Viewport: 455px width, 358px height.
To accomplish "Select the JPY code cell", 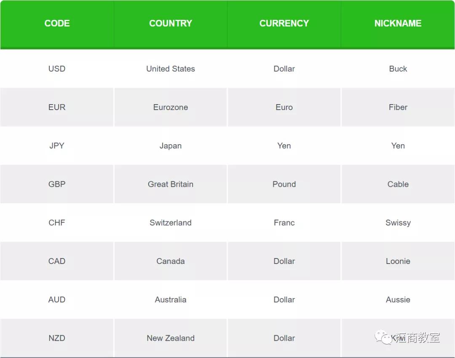I will click(57, 146).
